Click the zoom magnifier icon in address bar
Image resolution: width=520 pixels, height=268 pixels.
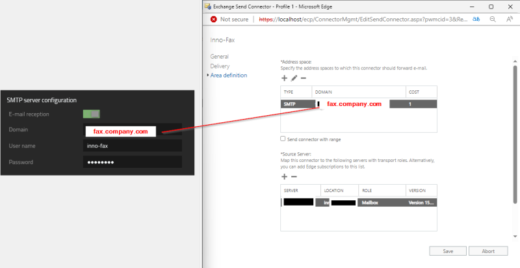493,20
